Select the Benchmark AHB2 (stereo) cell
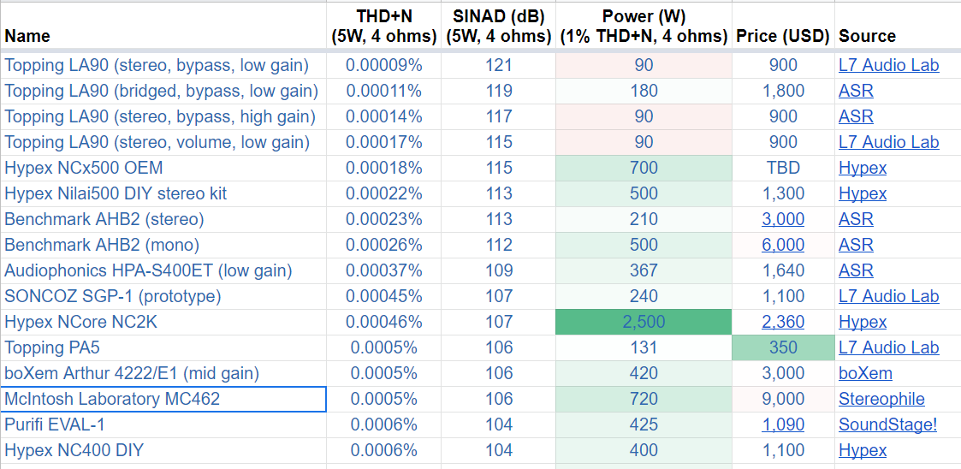Image resolution: width=961 pixels, height=469 pixels. pyautogui.click(x=163, y=219)
